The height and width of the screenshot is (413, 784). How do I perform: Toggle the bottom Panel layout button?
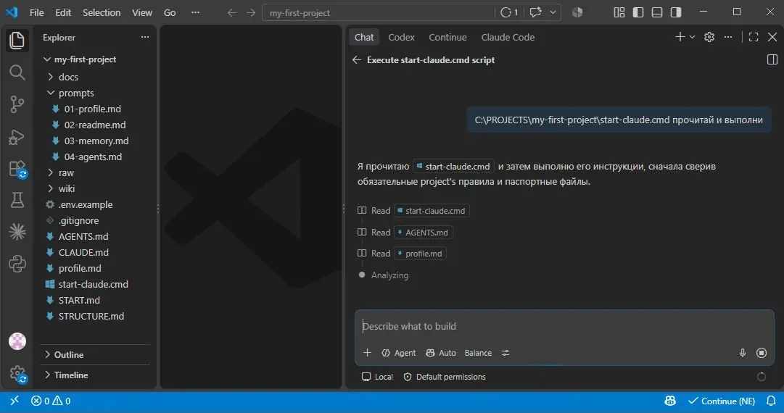(657, 12)
